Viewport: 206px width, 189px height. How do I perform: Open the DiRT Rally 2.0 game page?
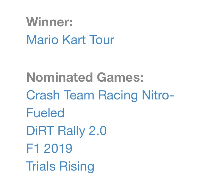[x=66, y=131]
